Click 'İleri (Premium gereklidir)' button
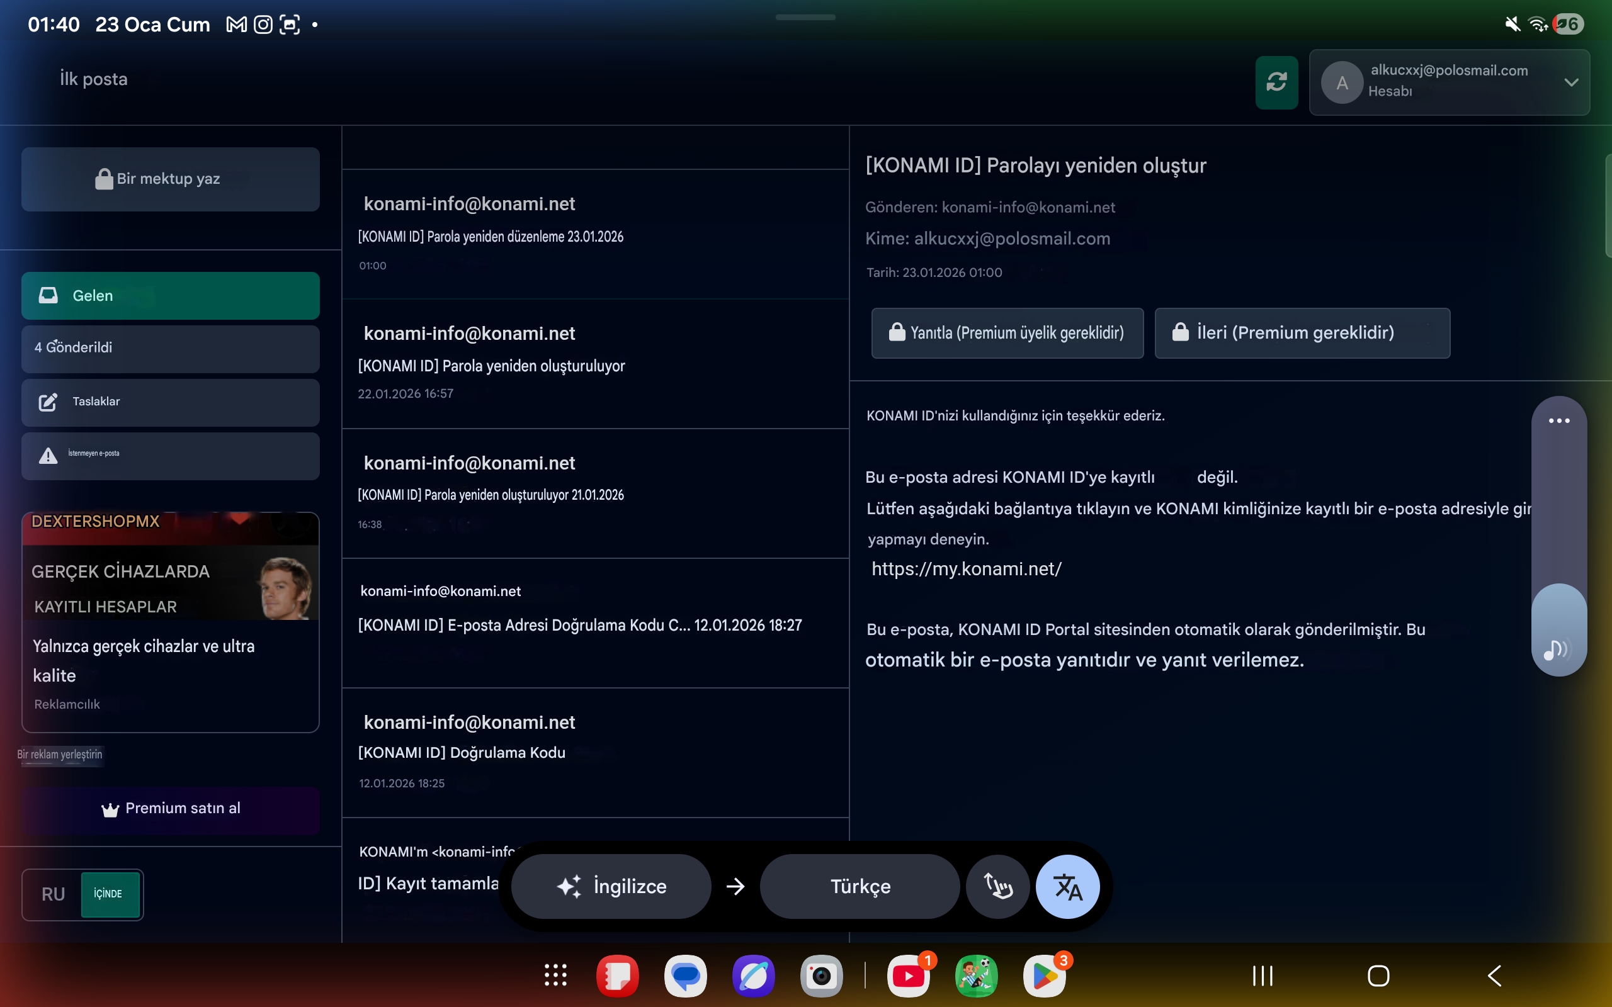Image resolution: width=1612 pixels, height=1007 pixels. click(1302, 333)
